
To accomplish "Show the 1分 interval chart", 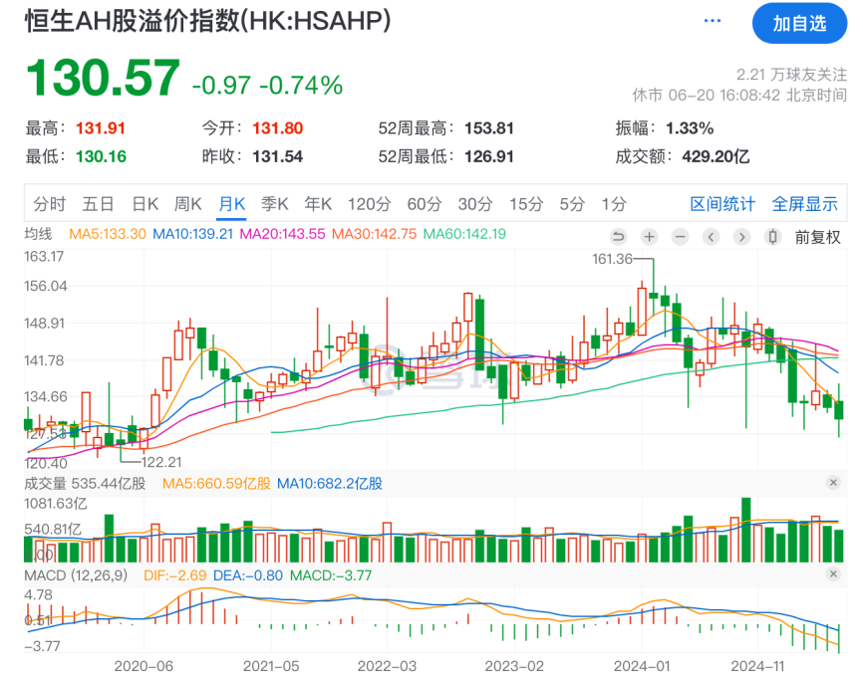I will coord(613,204).
